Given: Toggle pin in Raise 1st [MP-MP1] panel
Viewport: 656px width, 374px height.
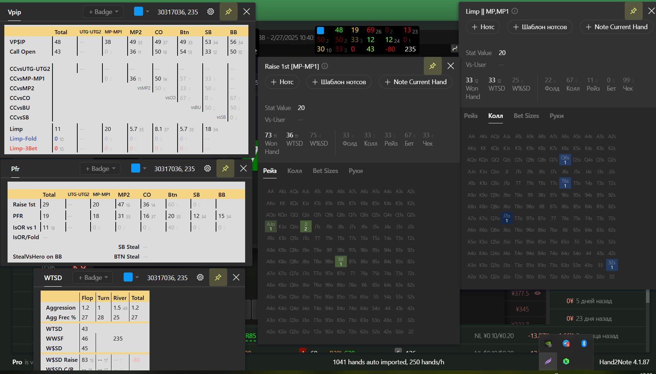Looking at the screenshot, I should pos(433,66).
